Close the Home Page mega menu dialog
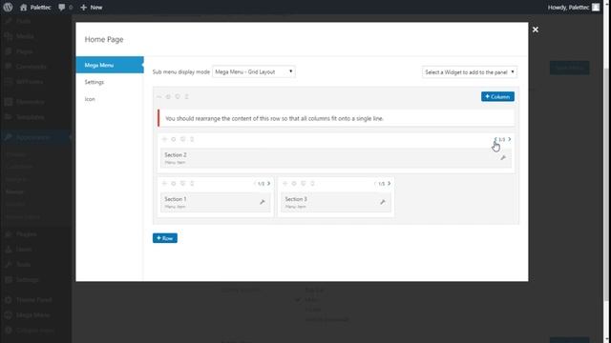This screenshot has width=611, height=343. coord(535,30)
